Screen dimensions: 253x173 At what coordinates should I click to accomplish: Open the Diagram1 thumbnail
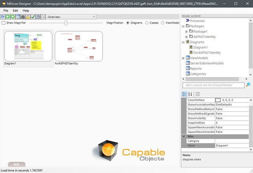28,46
